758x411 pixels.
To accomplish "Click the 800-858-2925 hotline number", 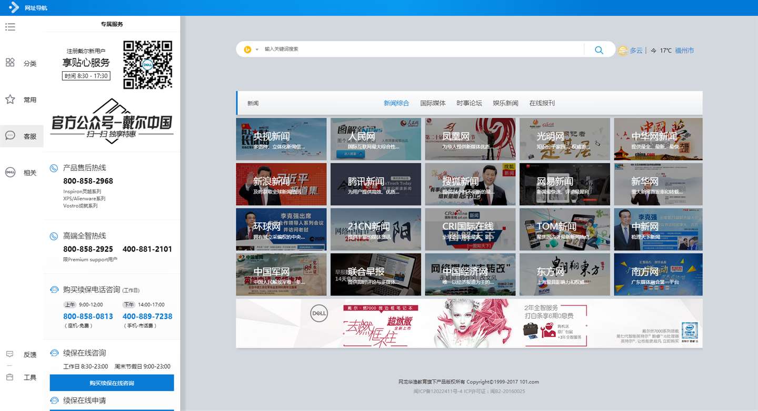I will point(88,249).
